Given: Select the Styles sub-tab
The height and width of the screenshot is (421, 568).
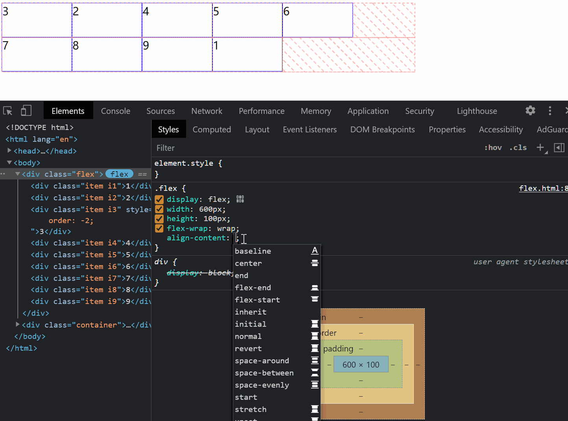Looking at the screenshot, I should [x=168, y=129].
